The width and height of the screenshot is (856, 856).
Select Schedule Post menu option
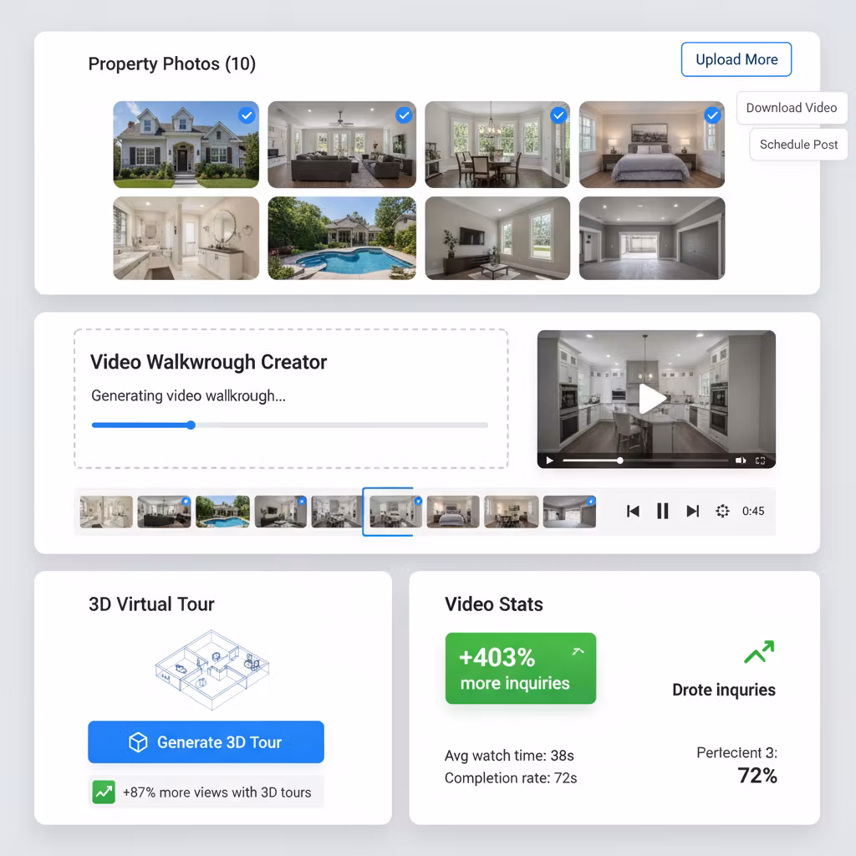798,145
